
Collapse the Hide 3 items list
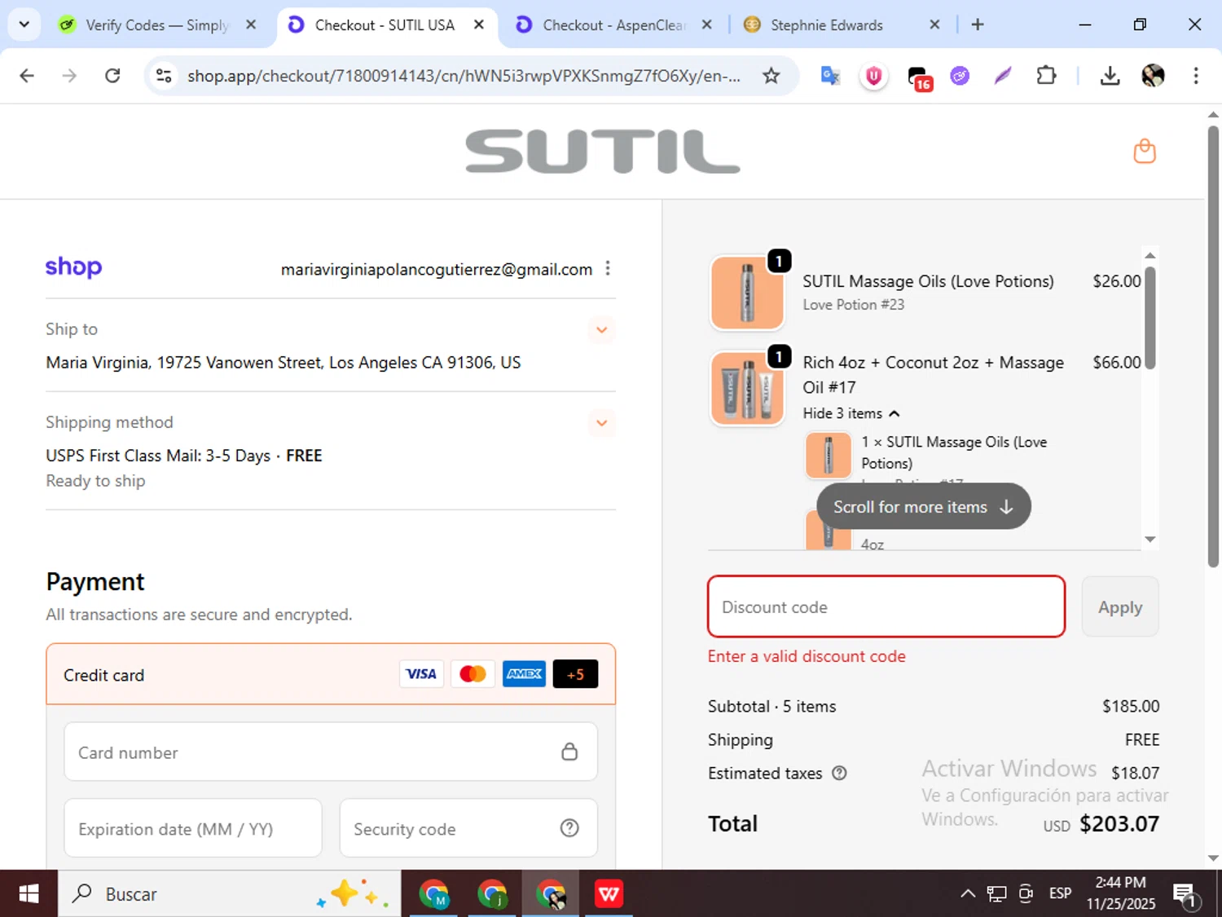pyautogui.click(x=851, y=413)
